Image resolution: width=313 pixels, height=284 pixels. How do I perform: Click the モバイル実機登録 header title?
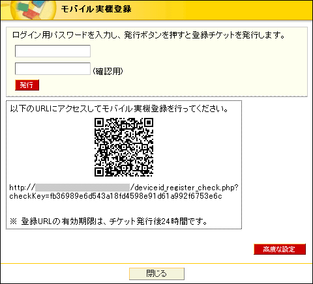[x=97, y=9]
